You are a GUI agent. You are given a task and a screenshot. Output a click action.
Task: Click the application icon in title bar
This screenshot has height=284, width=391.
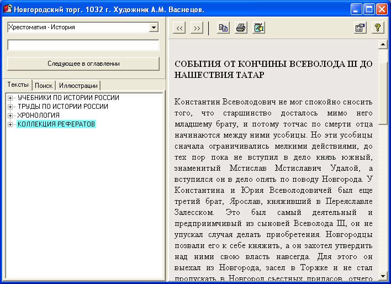(8, 9)
